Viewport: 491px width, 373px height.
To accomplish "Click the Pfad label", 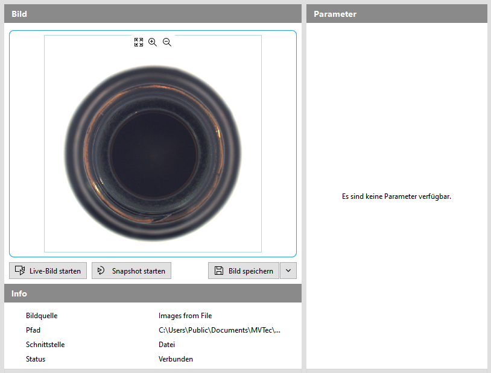I will point(33,330).
